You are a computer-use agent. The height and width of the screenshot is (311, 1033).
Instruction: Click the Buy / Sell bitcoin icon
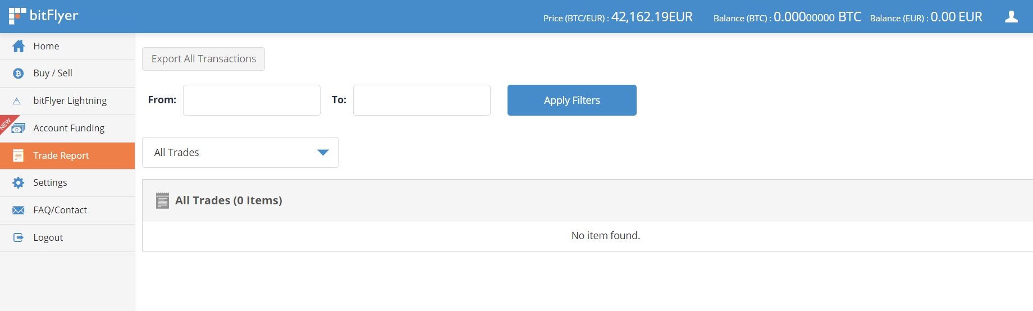click(x=19, y=74)
